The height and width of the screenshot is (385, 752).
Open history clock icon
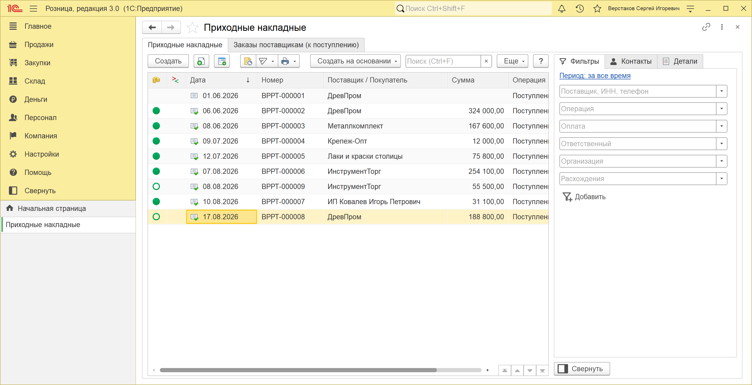tap(580, 8)
